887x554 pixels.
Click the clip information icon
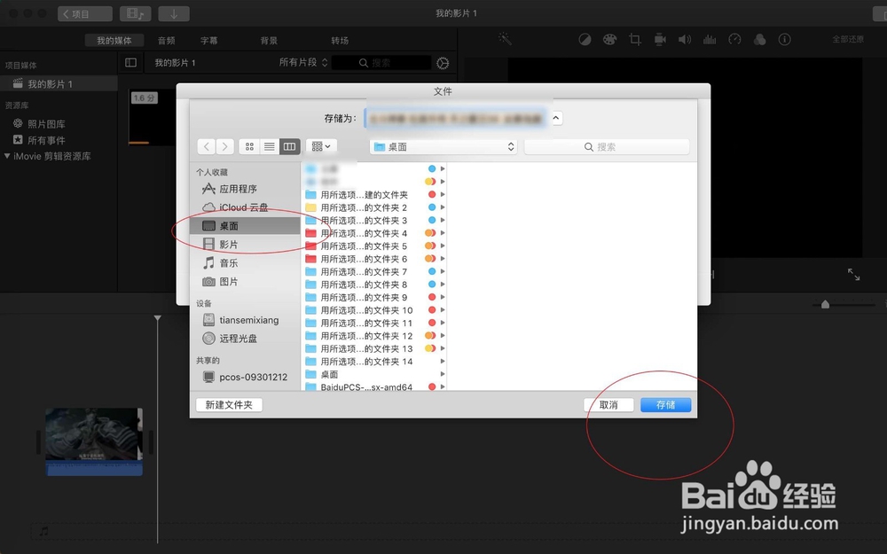click(x=783, y=39)
